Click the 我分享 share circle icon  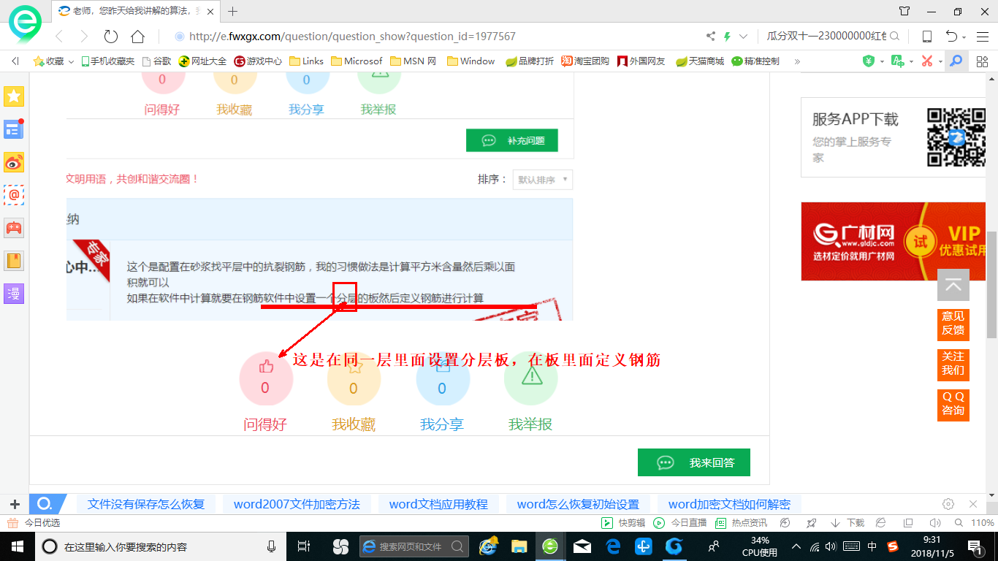click(x=443, y=378)
